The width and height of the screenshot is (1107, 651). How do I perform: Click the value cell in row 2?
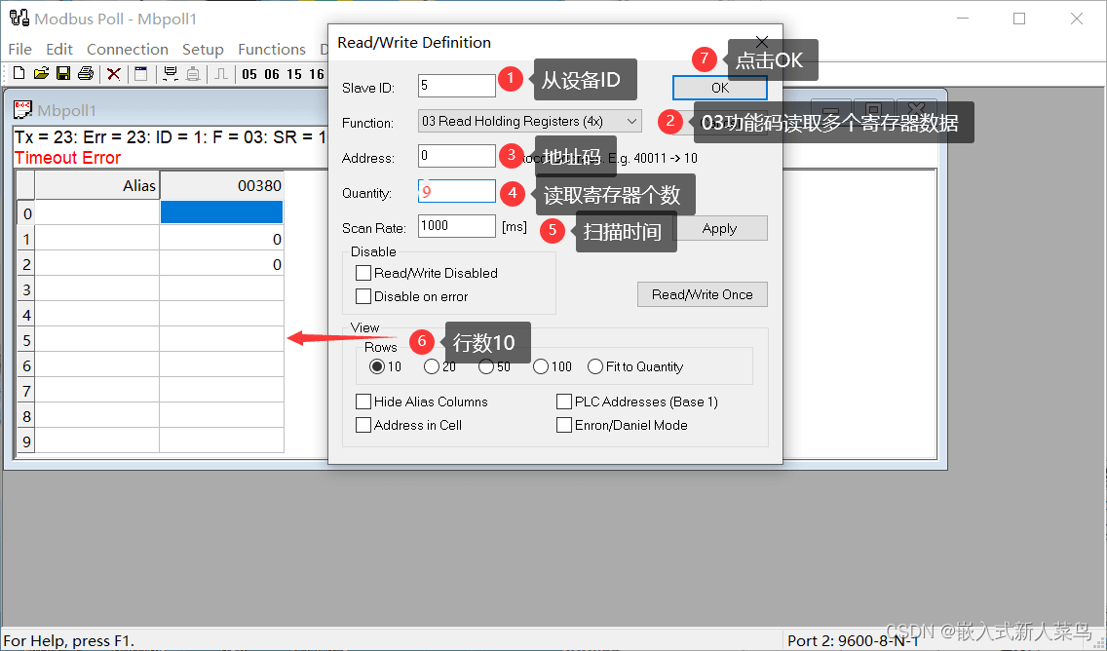(x=221, y=264)
